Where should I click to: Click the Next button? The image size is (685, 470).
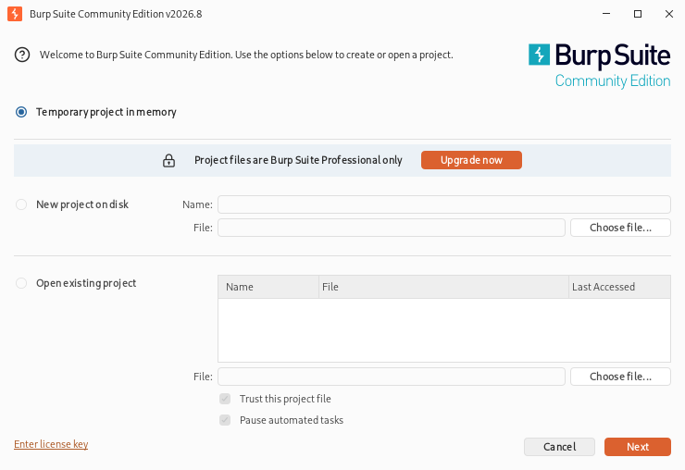638,447
